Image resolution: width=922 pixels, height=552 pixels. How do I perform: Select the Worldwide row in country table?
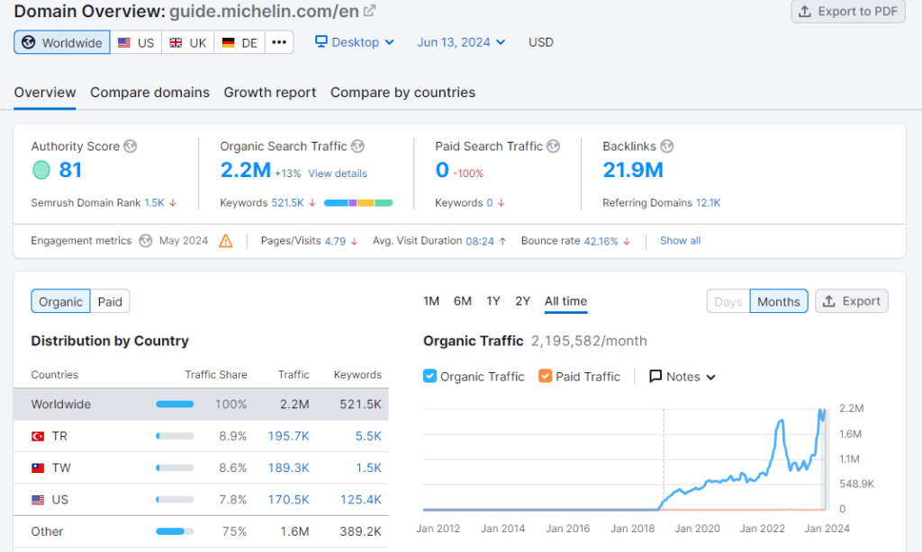point(201,404)
